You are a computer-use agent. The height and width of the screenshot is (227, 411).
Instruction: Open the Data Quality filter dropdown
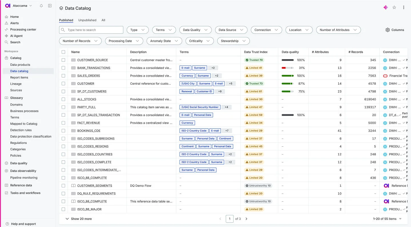click(195, 30)
